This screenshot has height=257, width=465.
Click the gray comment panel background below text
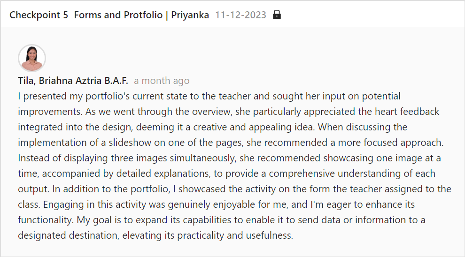point(232,249)
